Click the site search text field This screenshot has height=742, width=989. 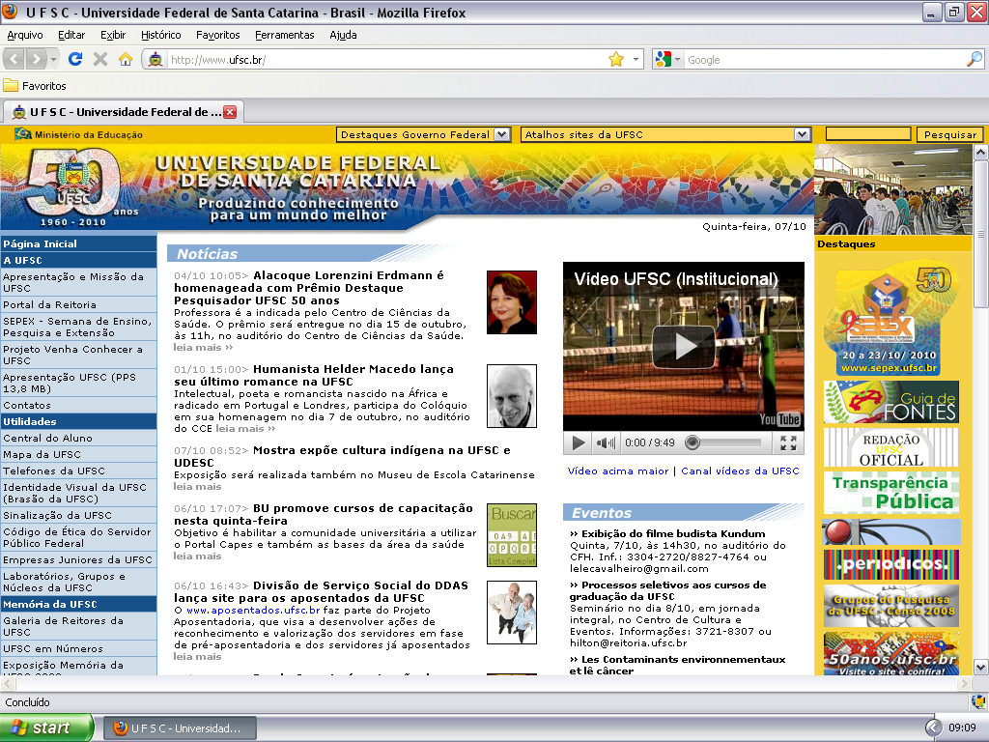pos(869,135)
